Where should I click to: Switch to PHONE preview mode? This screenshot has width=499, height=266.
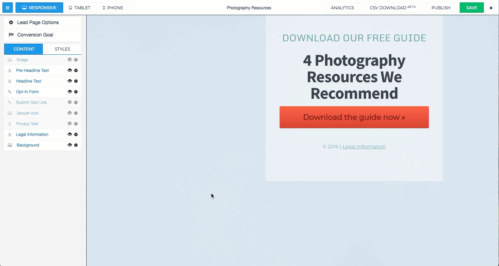click(113, 7)
